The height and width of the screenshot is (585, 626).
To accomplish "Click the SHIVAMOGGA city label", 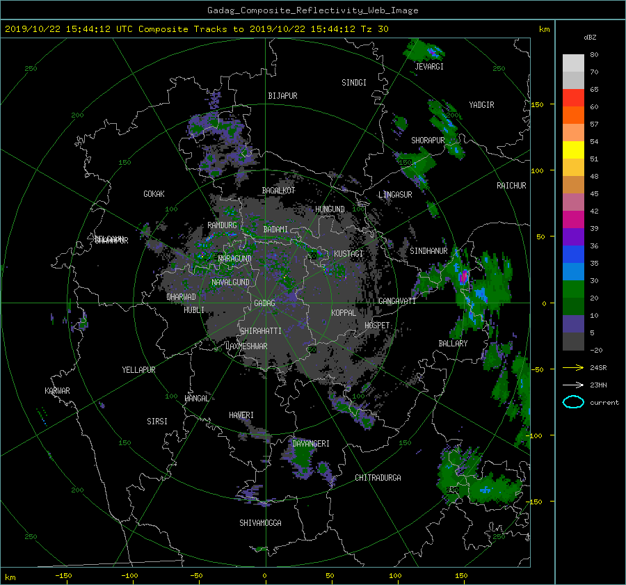I will pos(260,523).
